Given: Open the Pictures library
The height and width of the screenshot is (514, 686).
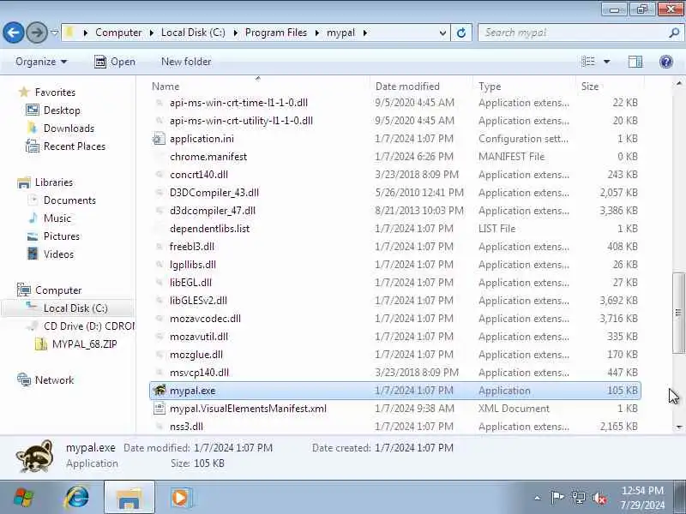Looking at the screenshot, I should (x=61, y=236).
